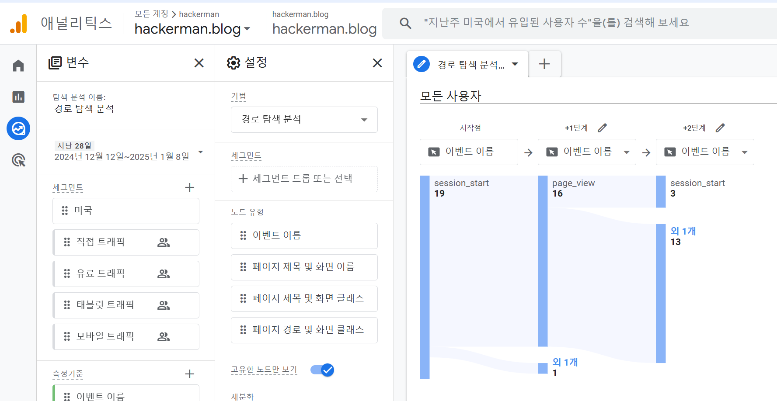Select the 태블릿 트래픽 segment
Image resolution: width=777 pixels, height=401 pixels.
125,305
